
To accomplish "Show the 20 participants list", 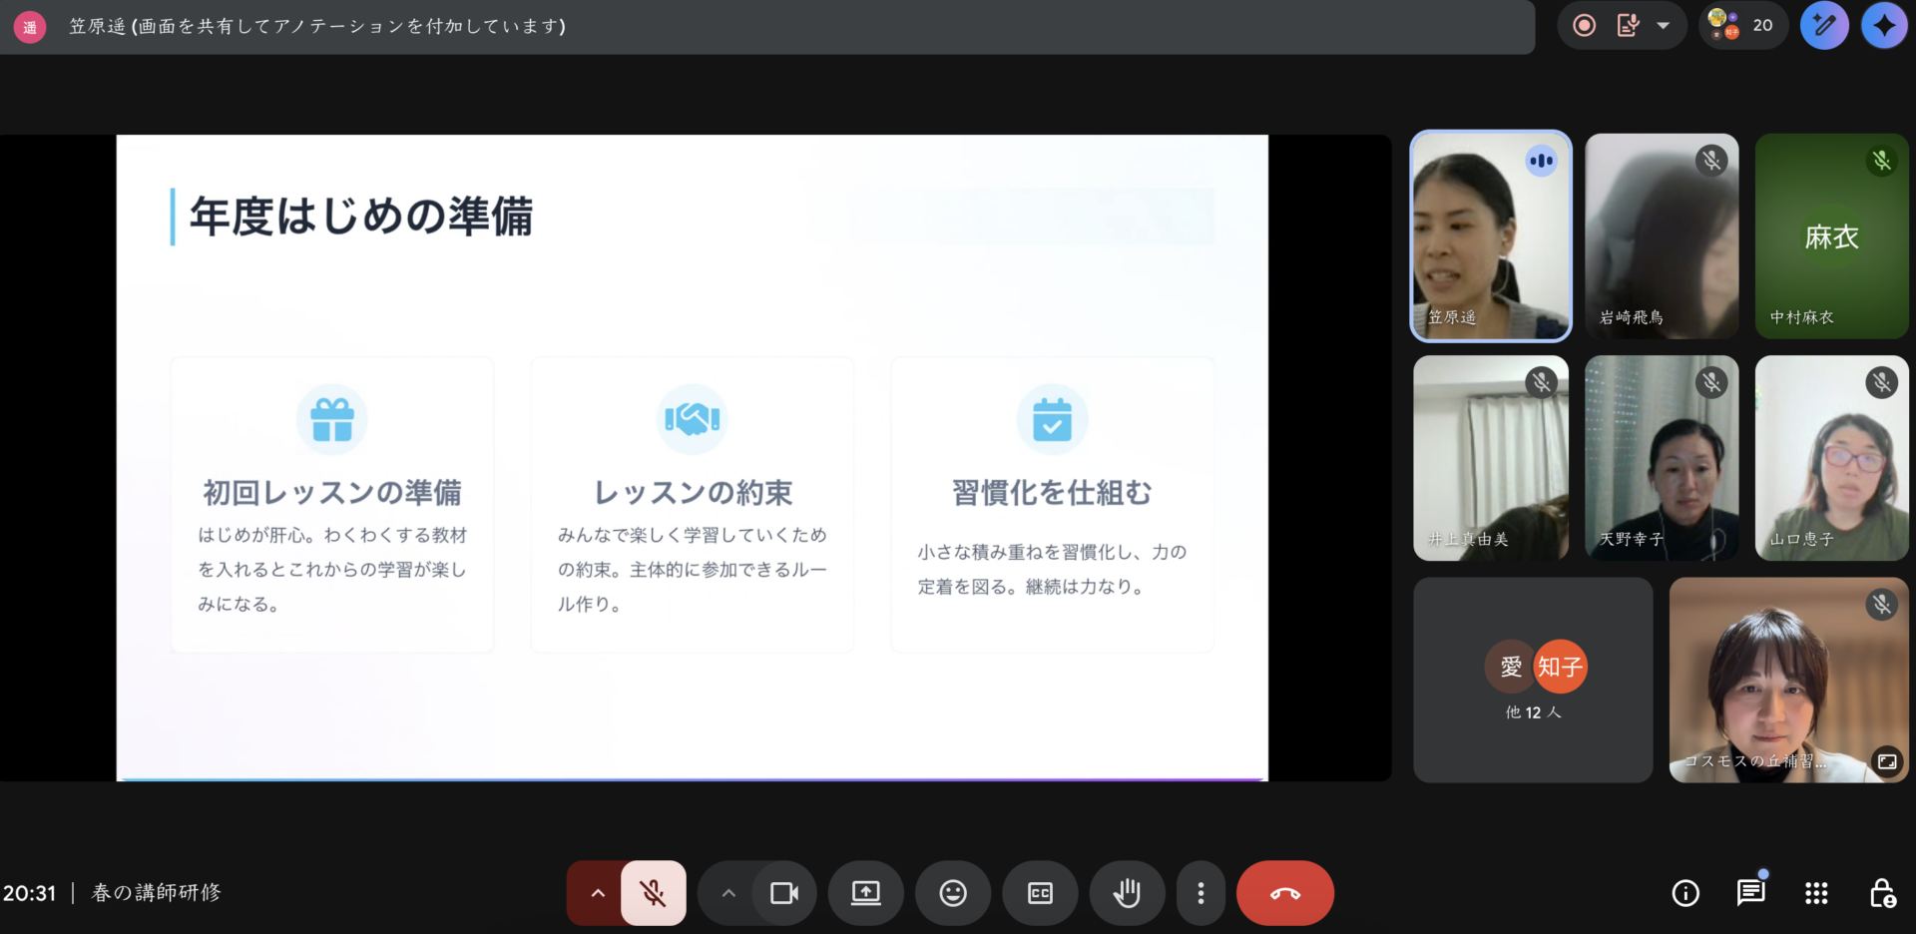I will click(1742, 26).
